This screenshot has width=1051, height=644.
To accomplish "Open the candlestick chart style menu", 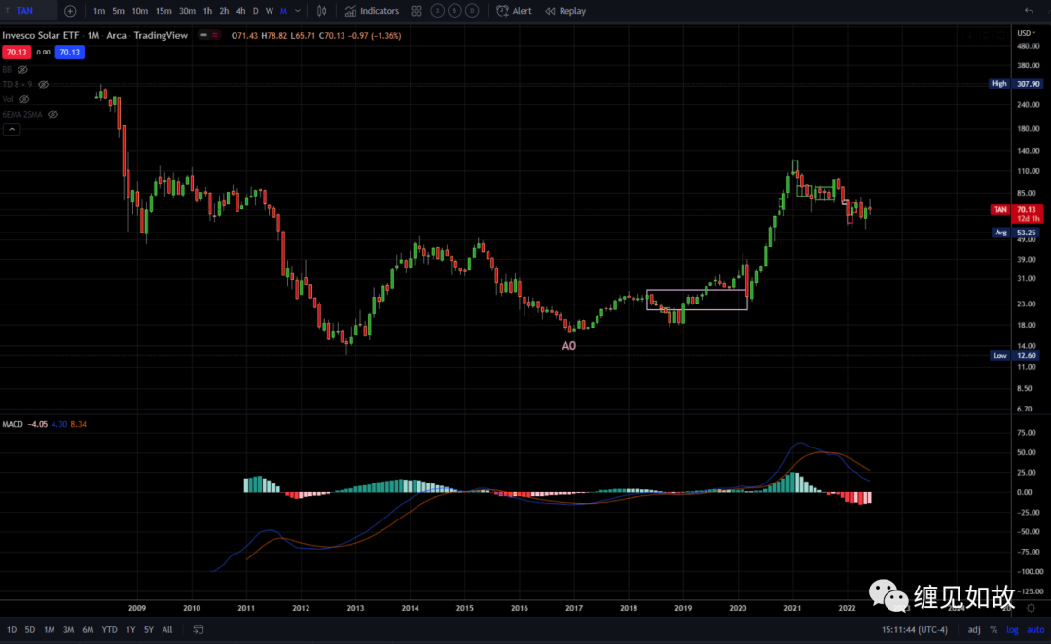I will coord(322,11).
